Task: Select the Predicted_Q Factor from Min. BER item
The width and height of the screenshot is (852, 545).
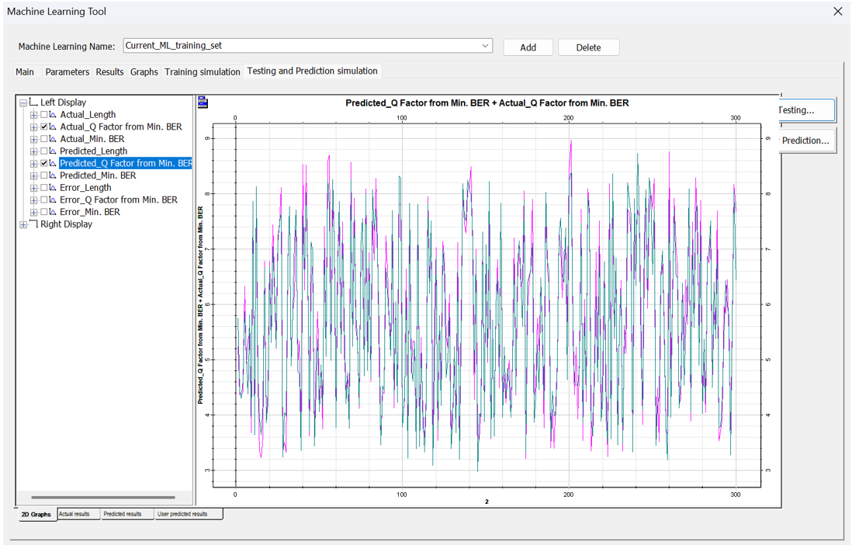Action: click(x=126, y=164)
